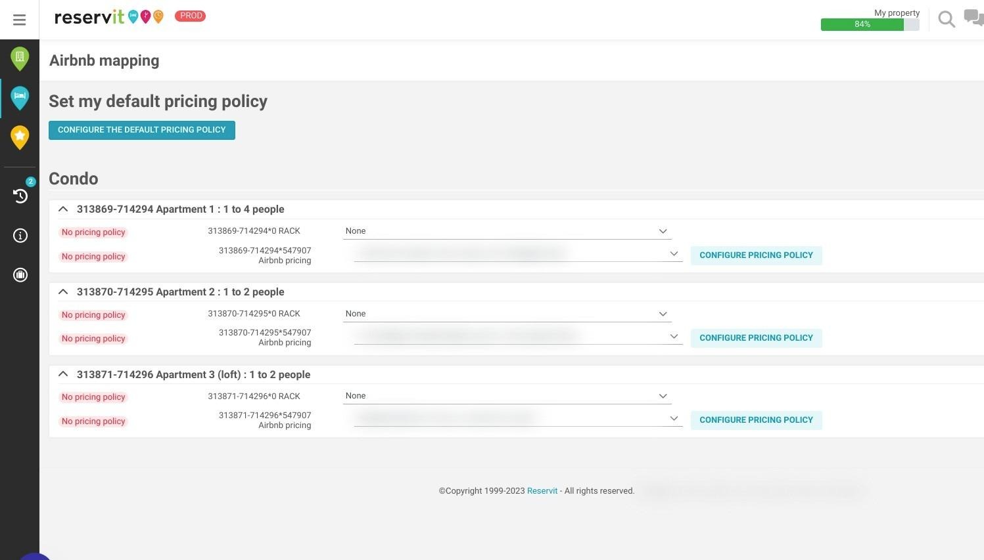Click the Apartment 3 (loft) title

(x=193, y=375)
